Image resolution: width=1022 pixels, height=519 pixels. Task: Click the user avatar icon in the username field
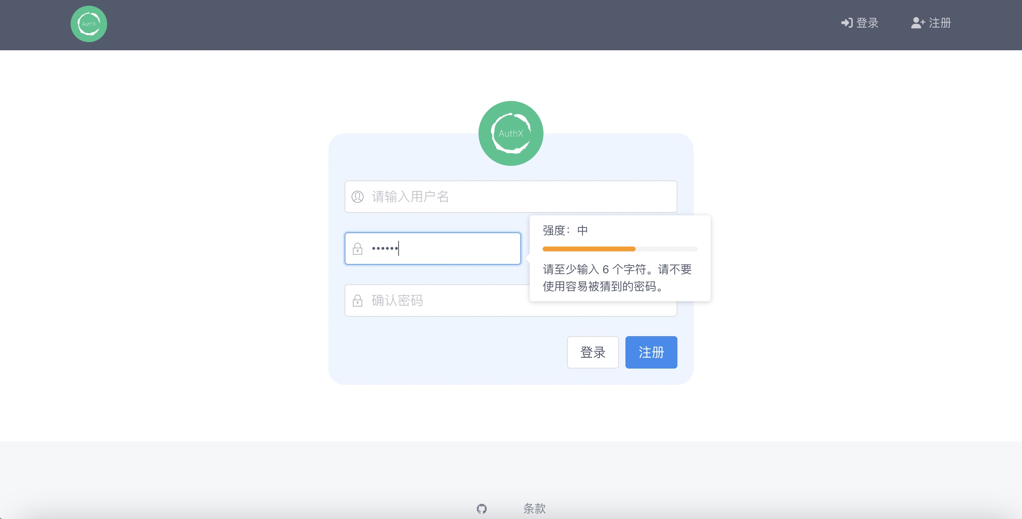click(x=358, y=197)
